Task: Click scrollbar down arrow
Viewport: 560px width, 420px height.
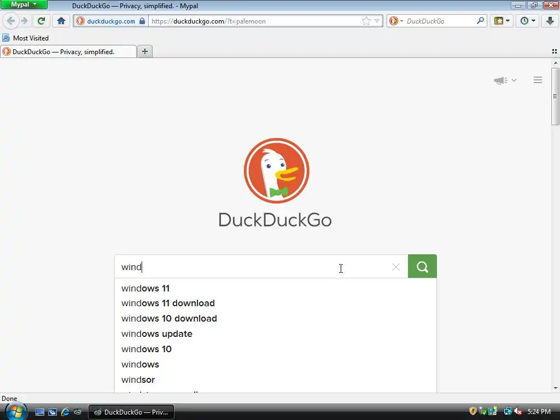Action: 555,388
